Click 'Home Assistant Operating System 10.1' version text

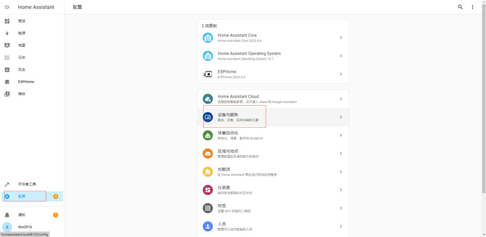pos(246,59)
